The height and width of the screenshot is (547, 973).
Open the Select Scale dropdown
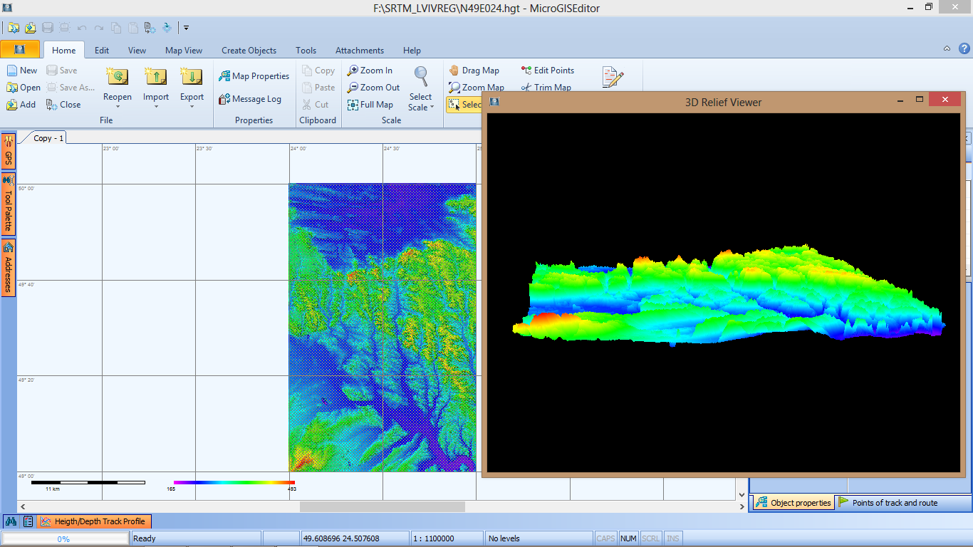tap(420, 102)
